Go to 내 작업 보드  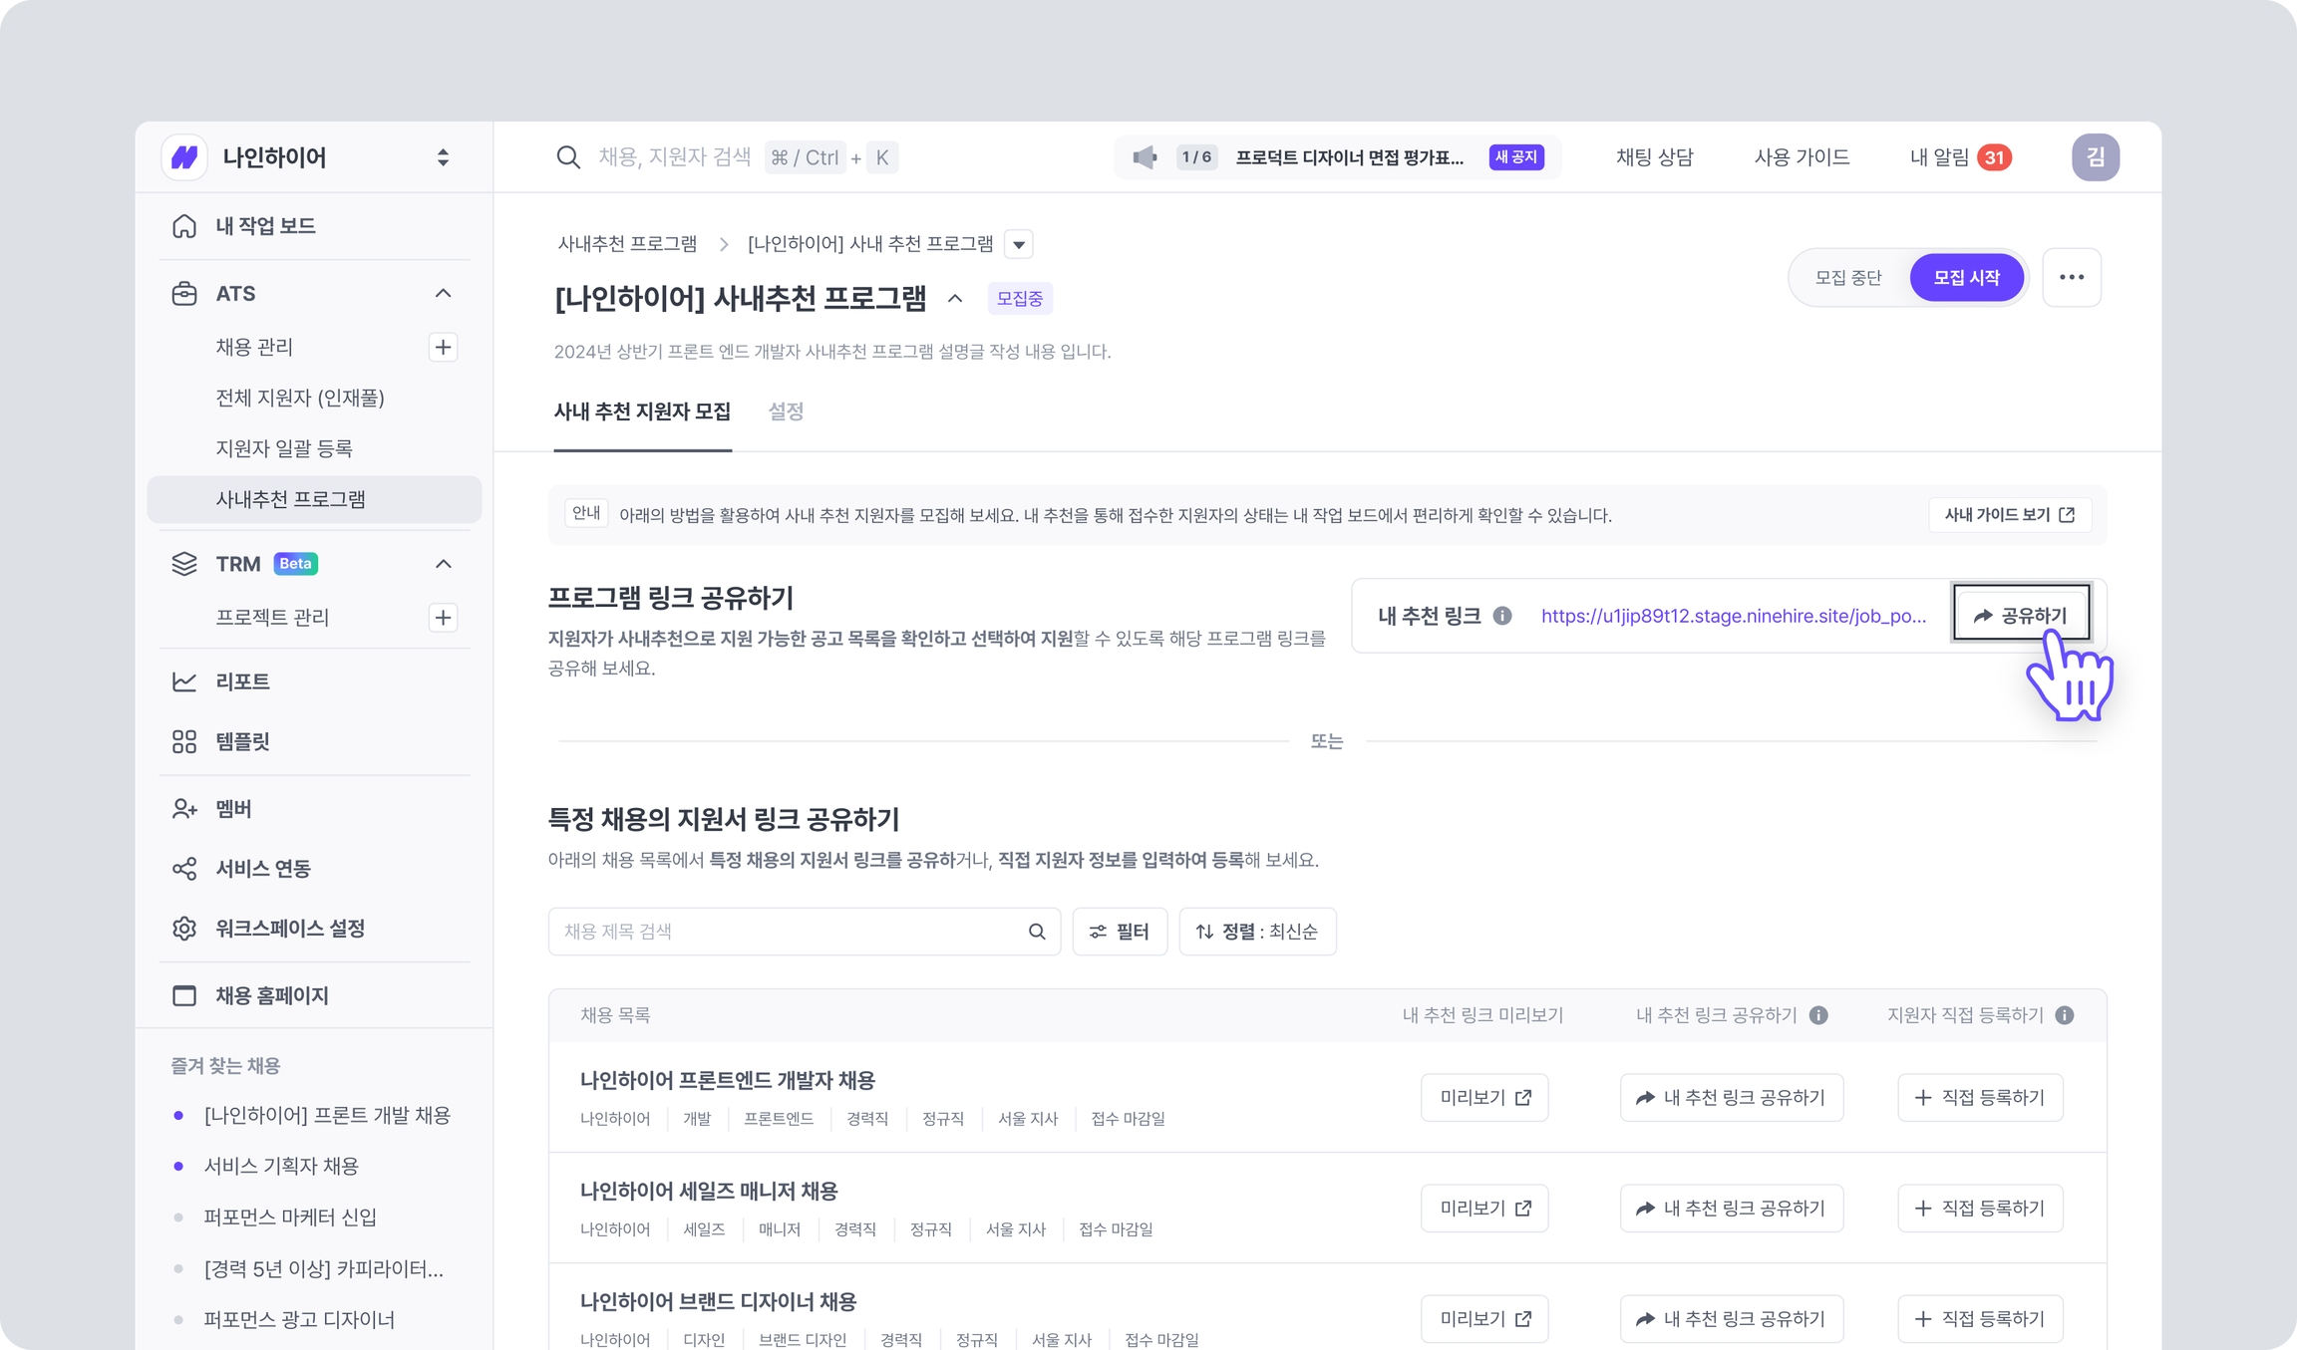click(x=265, y=226)
